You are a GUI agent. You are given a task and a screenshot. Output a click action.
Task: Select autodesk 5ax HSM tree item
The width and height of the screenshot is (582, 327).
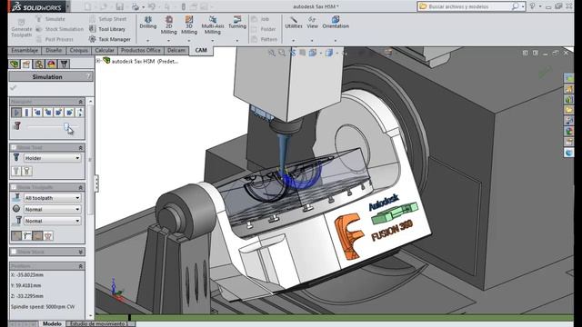tap(145, 61)
